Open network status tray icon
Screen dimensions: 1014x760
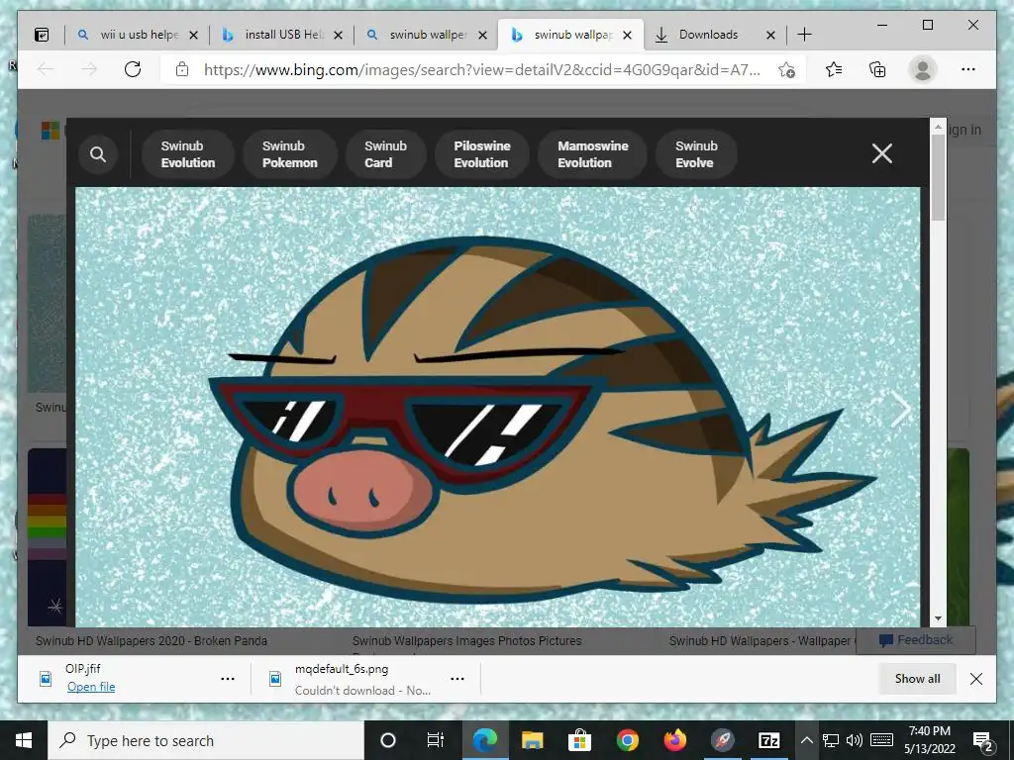click(x=831, y=740)
